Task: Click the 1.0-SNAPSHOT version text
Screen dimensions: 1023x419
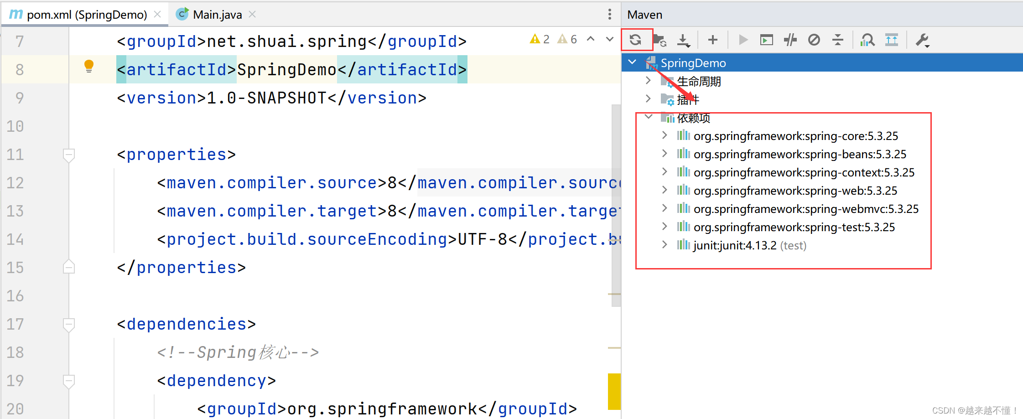Action: click(x=266, y=98)
